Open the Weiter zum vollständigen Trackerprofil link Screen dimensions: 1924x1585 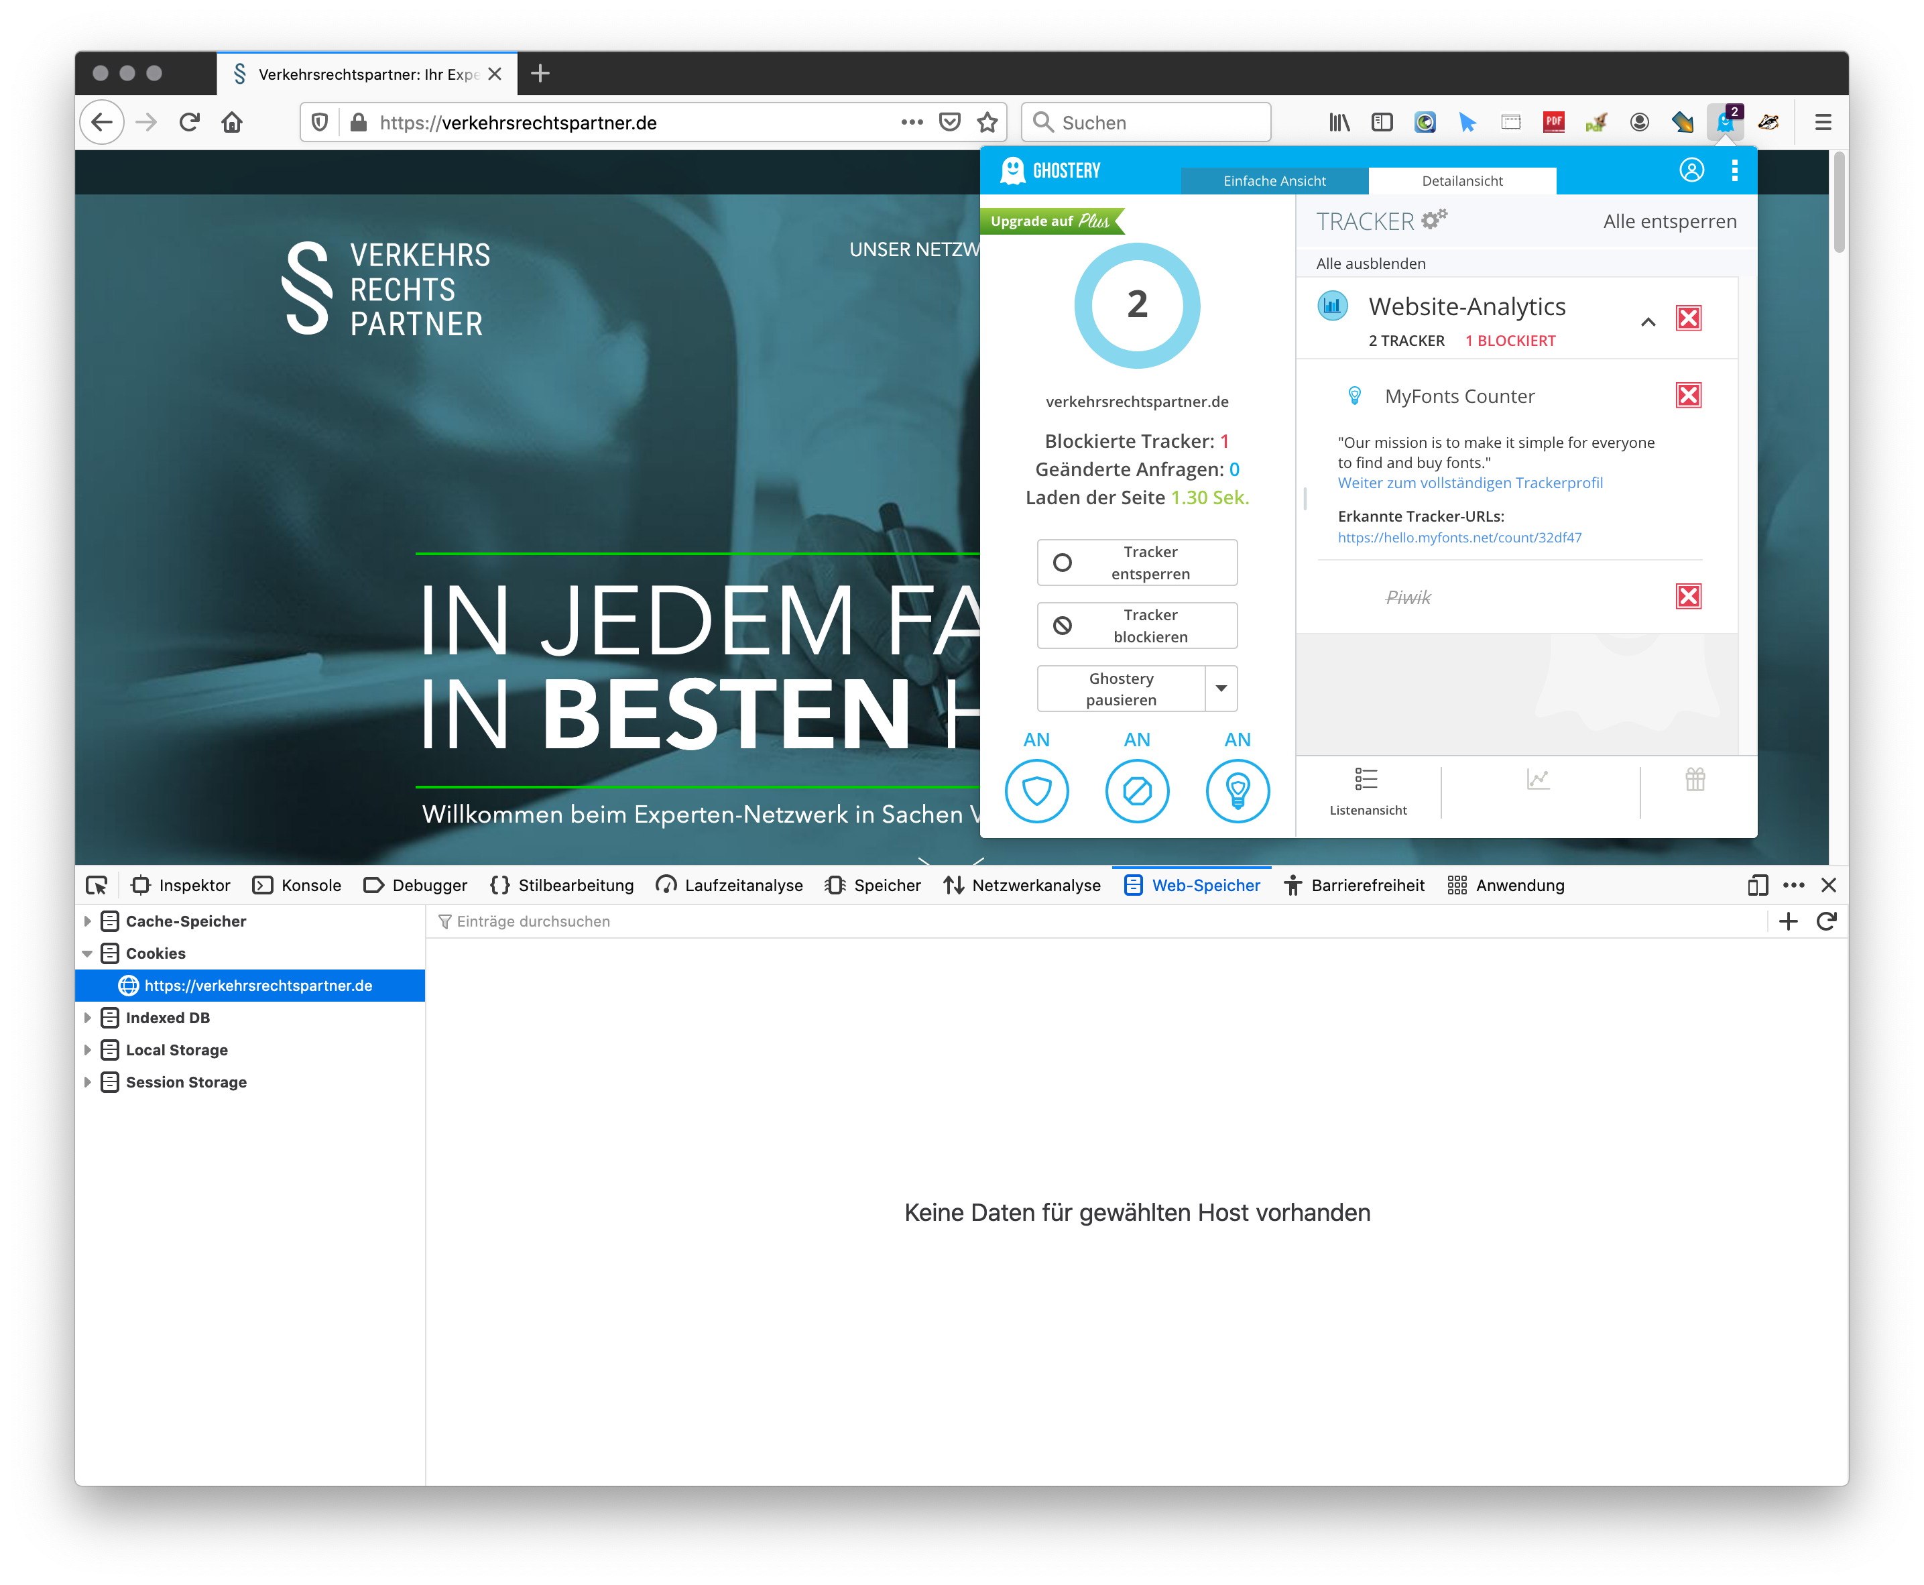(x=1469, y=483)
